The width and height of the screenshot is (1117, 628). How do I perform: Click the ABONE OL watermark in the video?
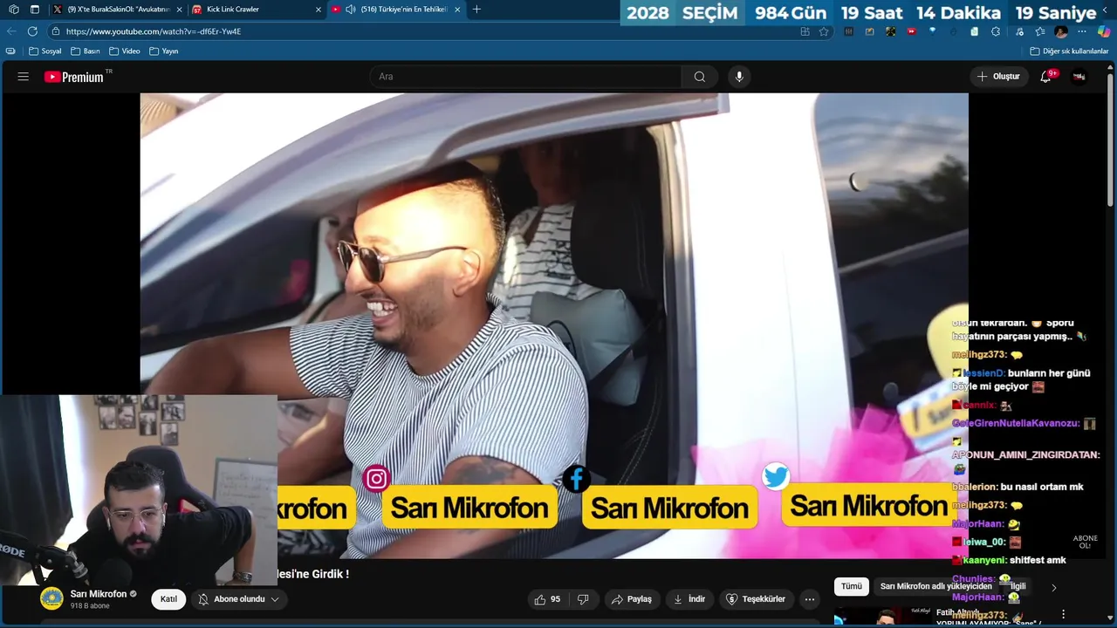pyautogui.click(x=1085, y=543)
